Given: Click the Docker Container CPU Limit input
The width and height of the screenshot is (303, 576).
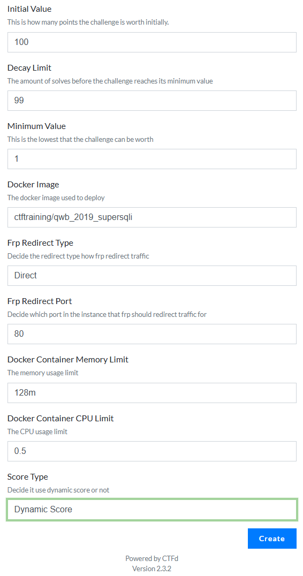Looking at the screenshot, I should (x=151, y=451).
